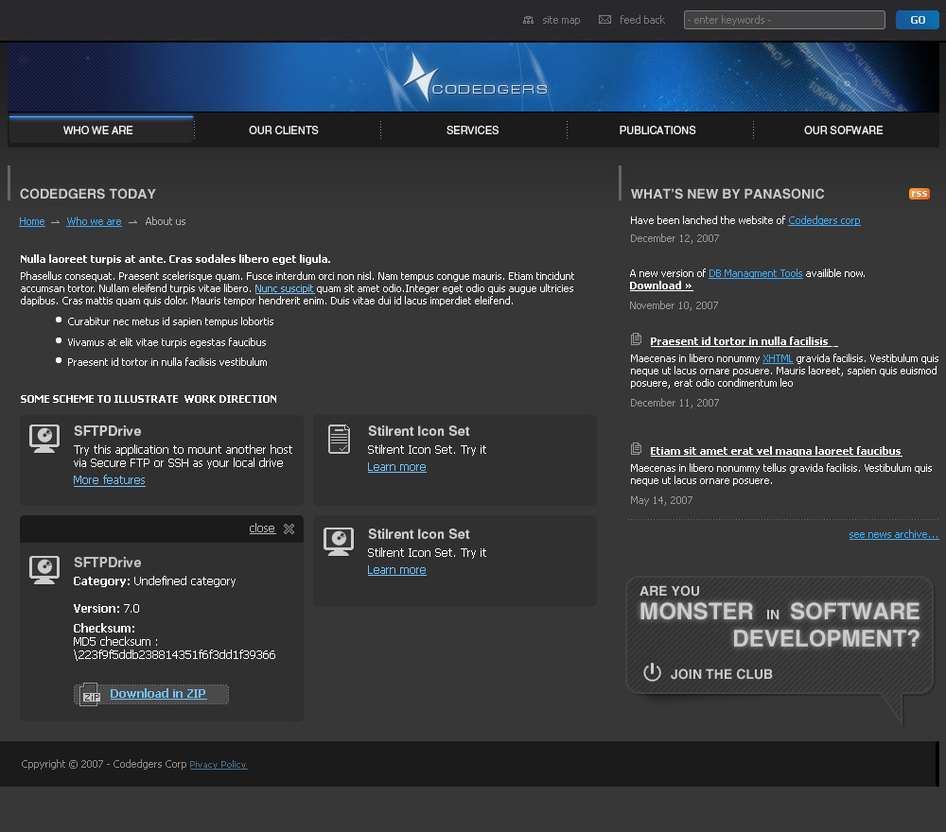Focus the enter keywords search field

click(x=784, y=20)
